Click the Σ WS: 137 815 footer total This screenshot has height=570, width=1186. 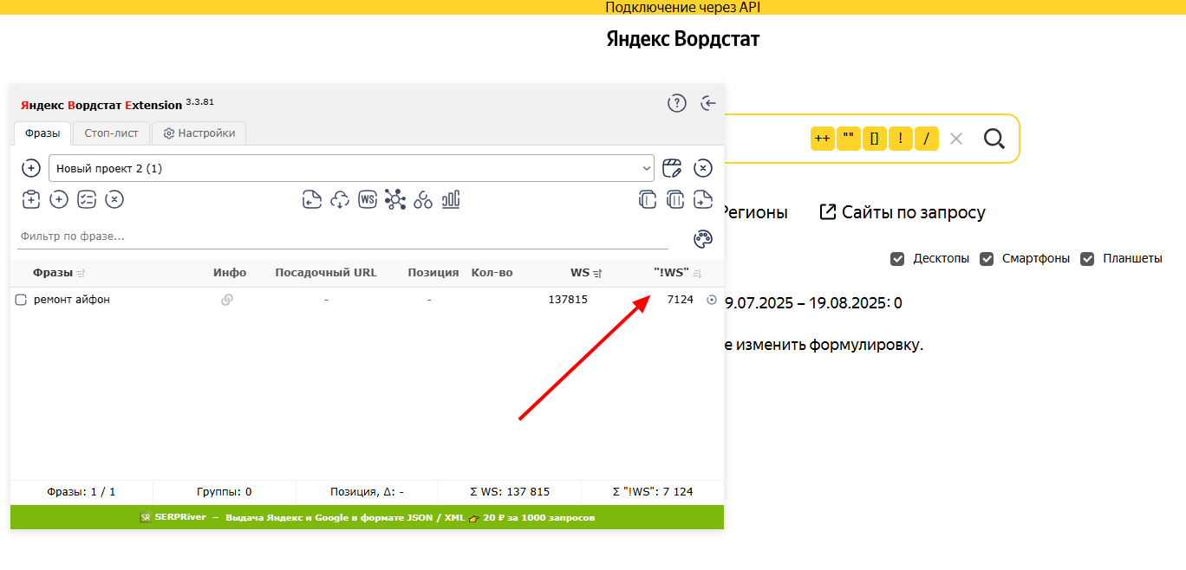pos(510,492)
